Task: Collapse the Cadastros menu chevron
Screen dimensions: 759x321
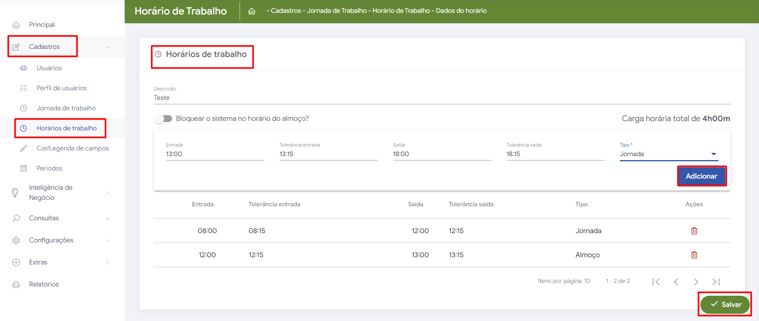Action: 107,47
